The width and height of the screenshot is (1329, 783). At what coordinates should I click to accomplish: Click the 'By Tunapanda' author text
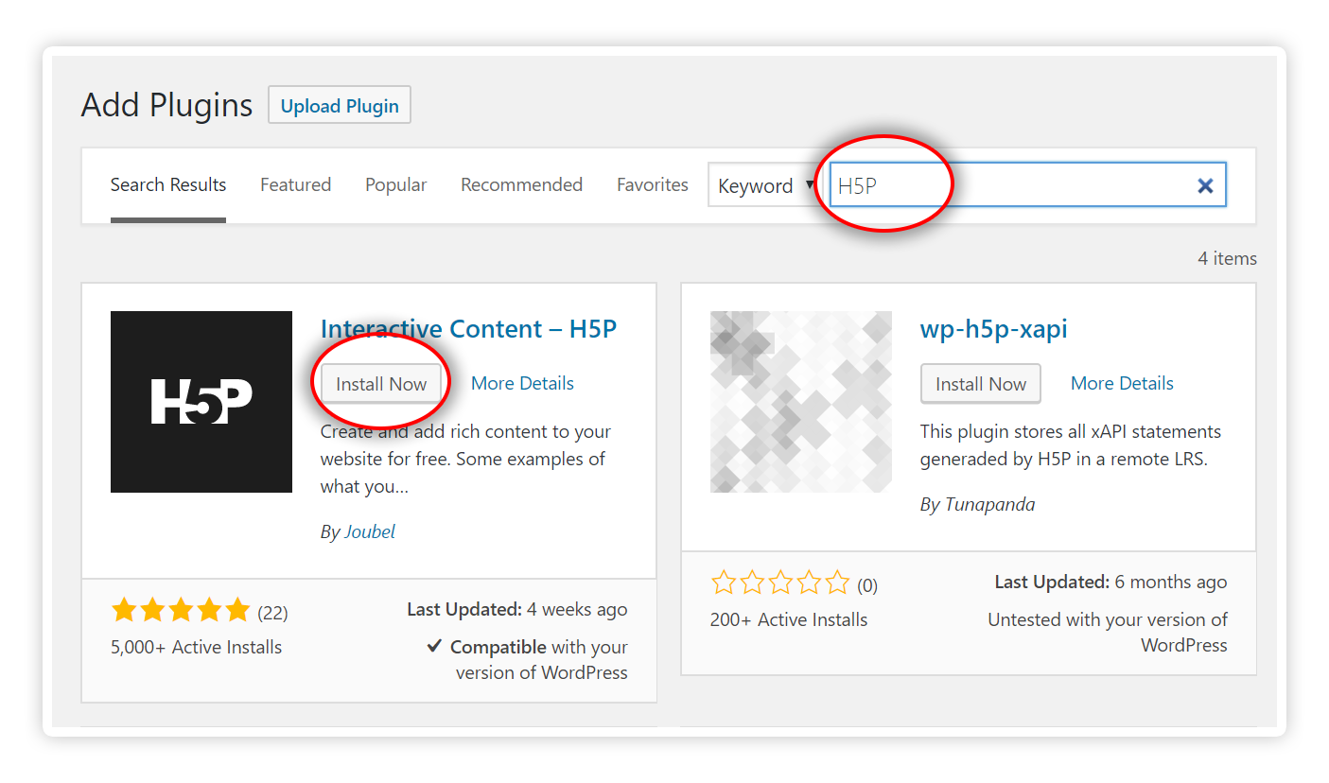coord(977,504)
